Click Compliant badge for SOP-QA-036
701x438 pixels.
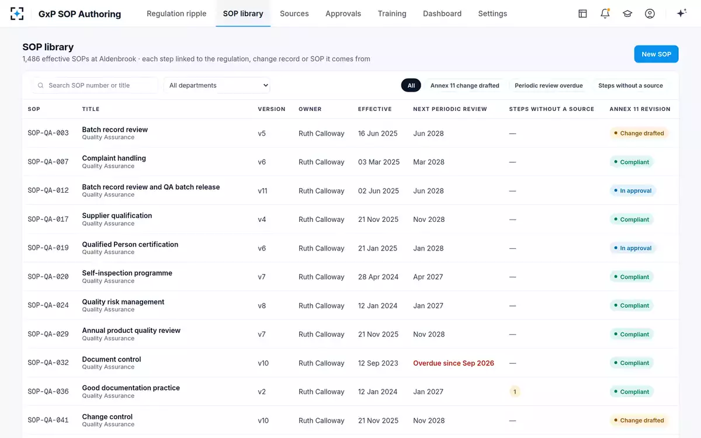631,392
